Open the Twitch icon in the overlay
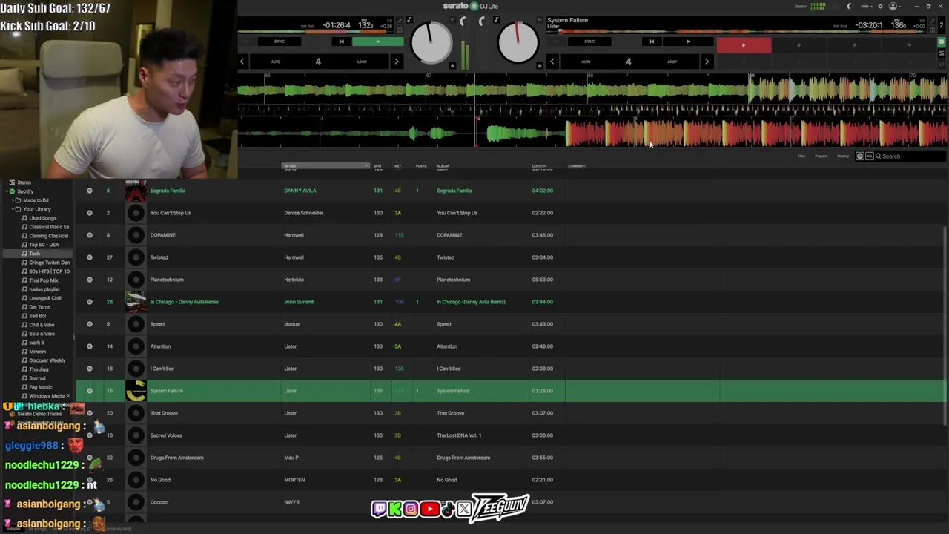This screenshot has width=949, height=534. 379,509
